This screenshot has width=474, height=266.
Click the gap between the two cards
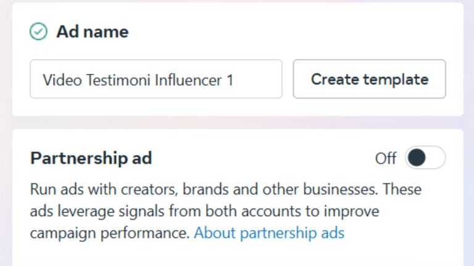tap(237, 123)
